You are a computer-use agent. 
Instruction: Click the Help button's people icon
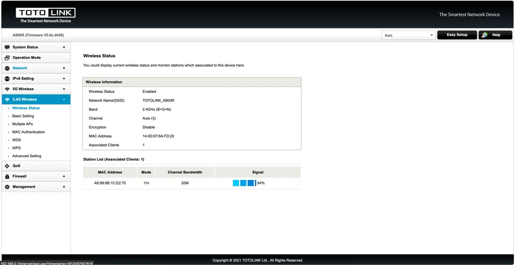[x=485, y=35]
